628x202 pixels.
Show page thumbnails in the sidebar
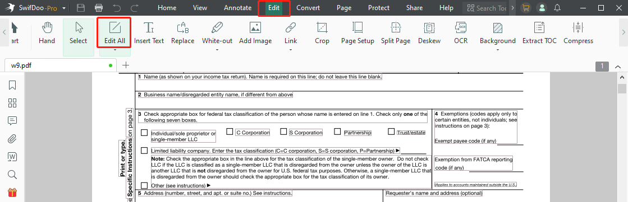click(12, 103)
